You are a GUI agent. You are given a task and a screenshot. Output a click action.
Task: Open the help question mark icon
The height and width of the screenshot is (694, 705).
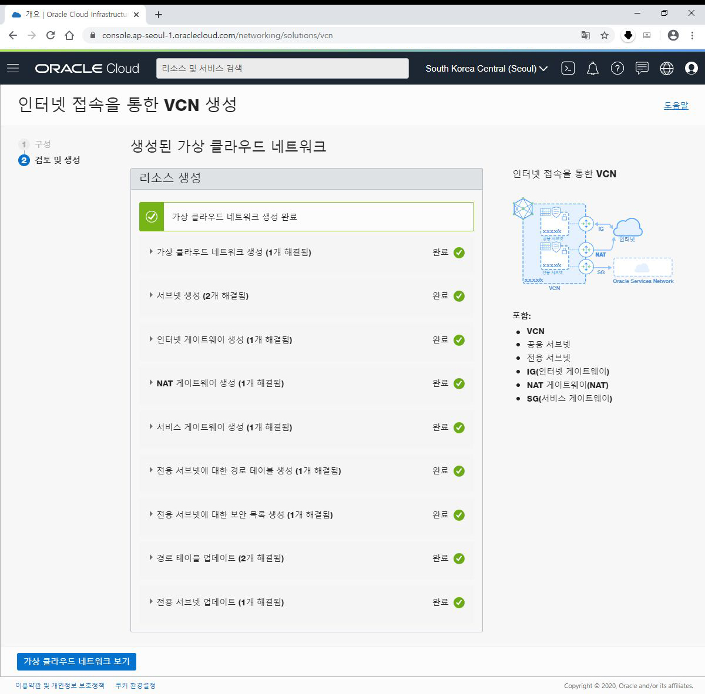tap(617, 69)
